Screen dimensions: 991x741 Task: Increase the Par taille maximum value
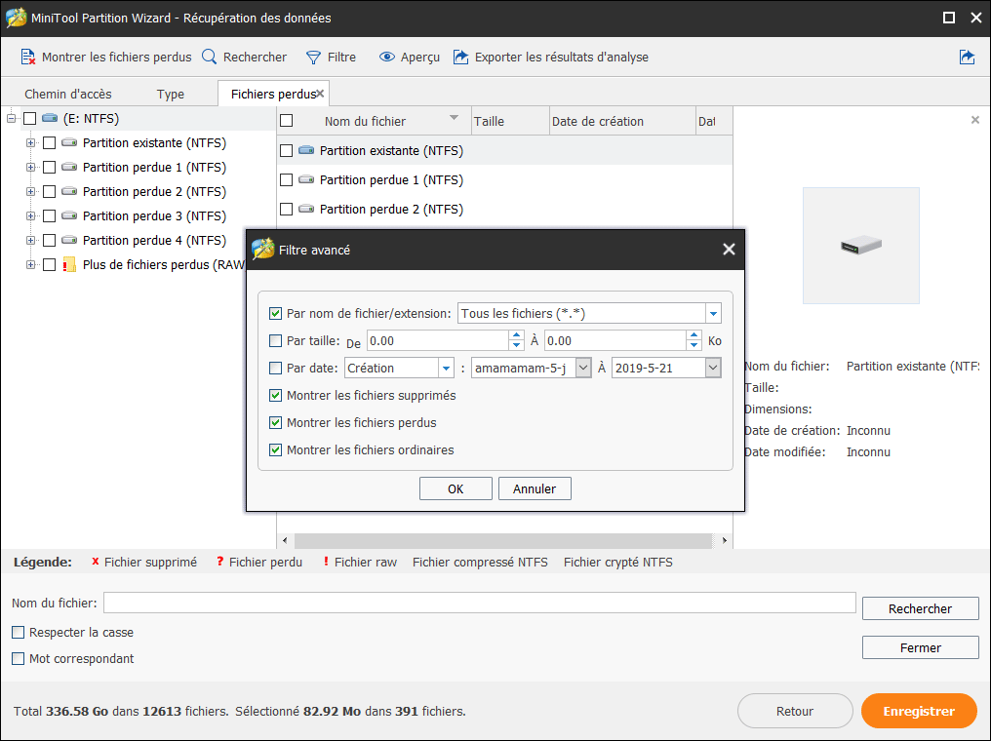pos(694,335)
